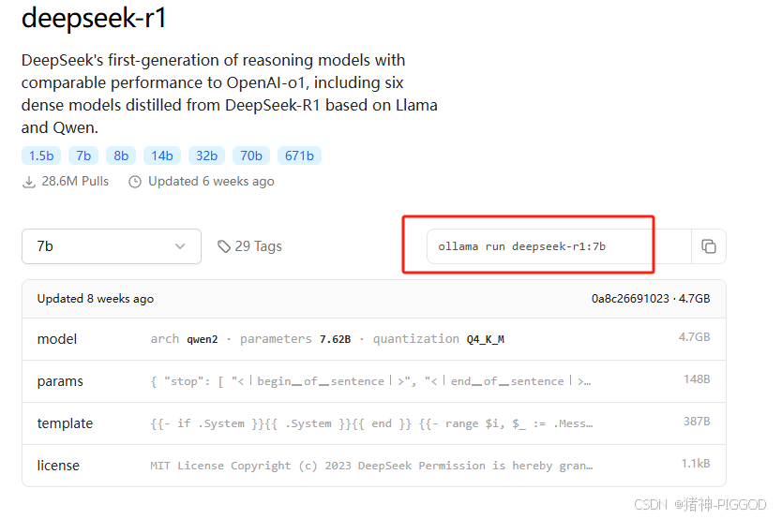Click the Updated 6 weeks ago text
Screen dimensions: 782x519
tap(211, 182)
